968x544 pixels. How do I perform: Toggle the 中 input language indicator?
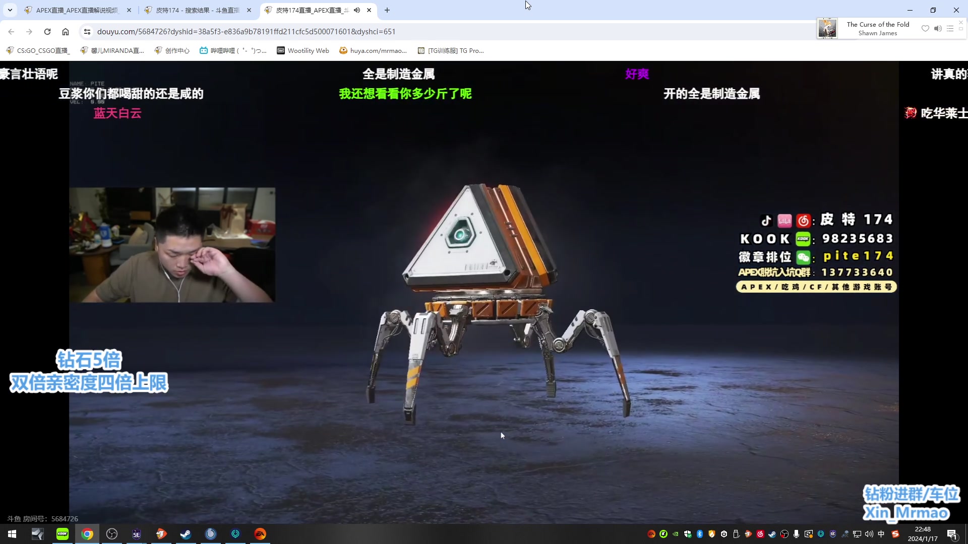[x=881, y=534]
